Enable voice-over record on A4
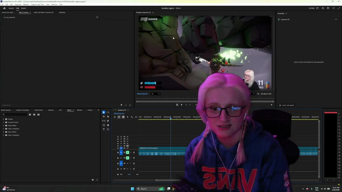 click(x=134, y=169)
